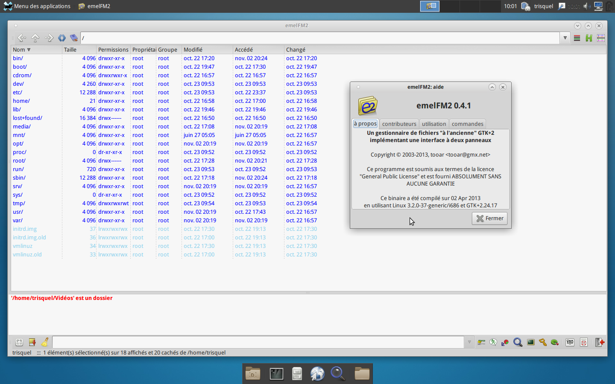Expand the command line history dropdown
The height and width of the screenshot is (384, 615).
pos(469,342)
